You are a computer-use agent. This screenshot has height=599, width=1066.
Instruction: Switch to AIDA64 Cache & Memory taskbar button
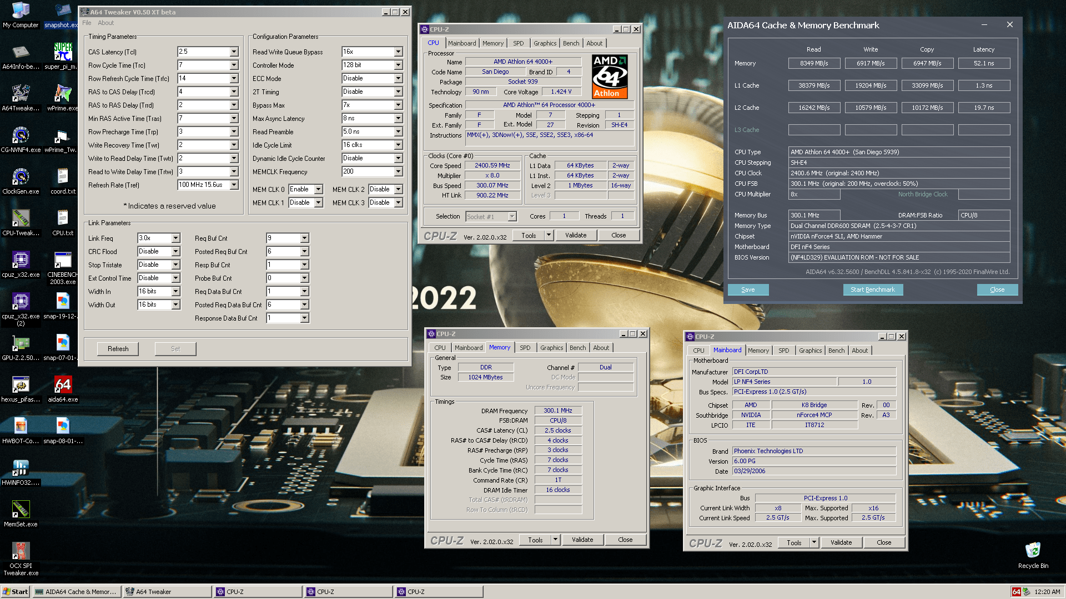point(77,592)
